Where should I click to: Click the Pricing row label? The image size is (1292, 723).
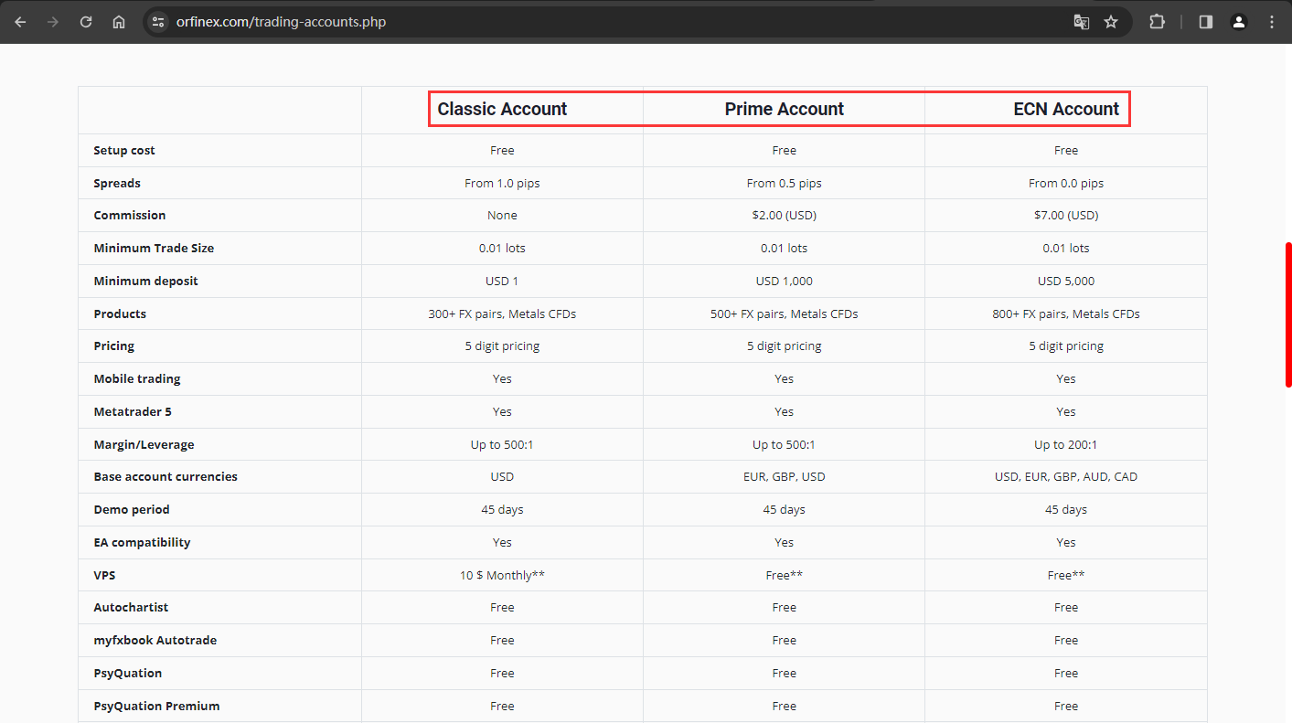click(114, 346)
